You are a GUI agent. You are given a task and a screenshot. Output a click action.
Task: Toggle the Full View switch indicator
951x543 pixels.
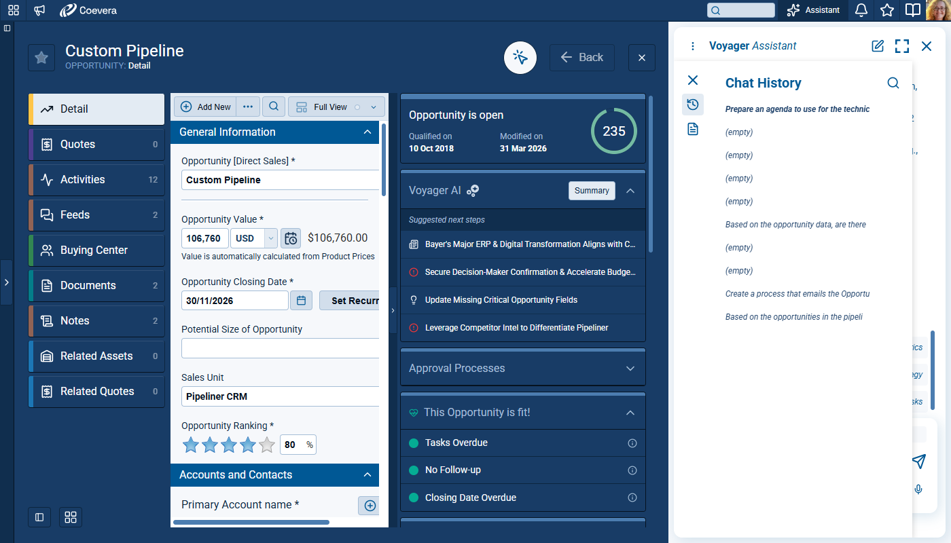pos(357,107)
